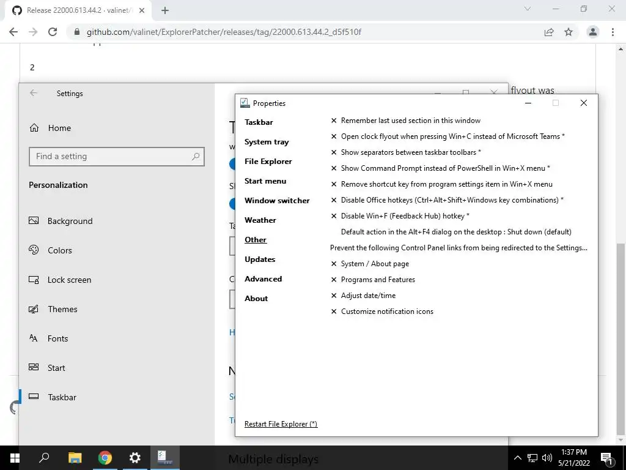Toggle Adjust date/time redirect prevention

pyautogui.click(x=363, y=296)
